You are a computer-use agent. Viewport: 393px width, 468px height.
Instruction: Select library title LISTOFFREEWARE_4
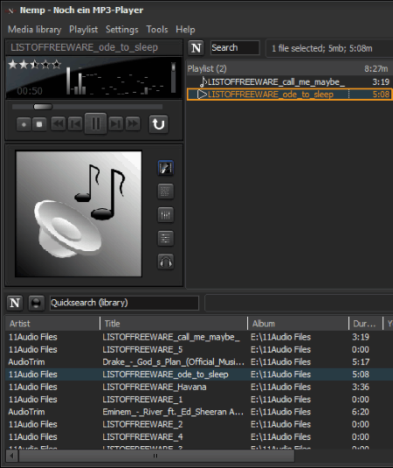click(142, 437)
